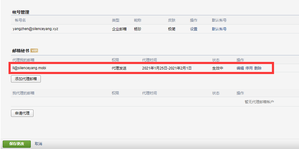Image resolution: width=299 pixels, height=149 pixels.
Task: Save settings with the 保存更改 button
Action: coord(17,144)
